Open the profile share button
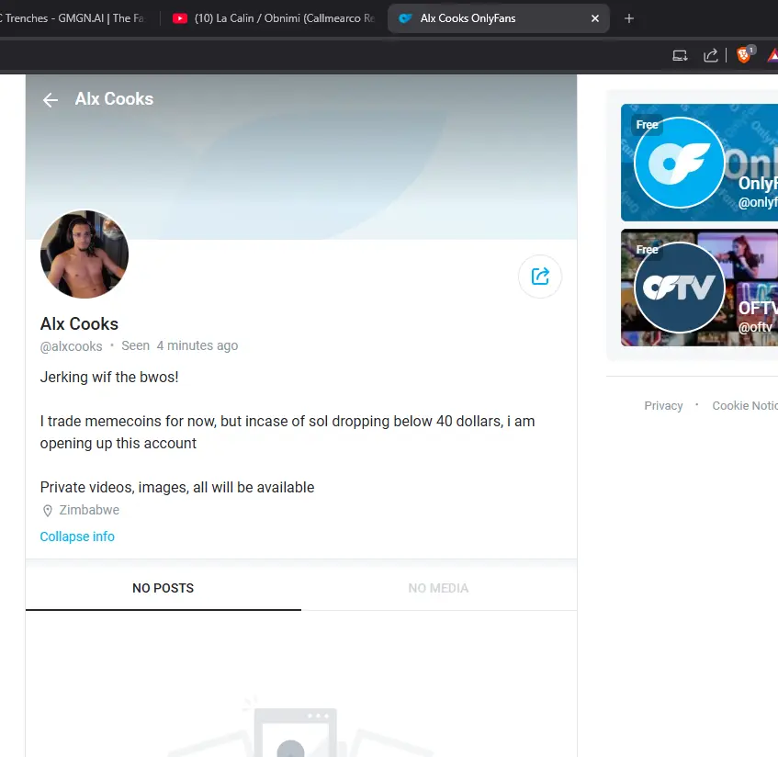 (x=540, y=277)
